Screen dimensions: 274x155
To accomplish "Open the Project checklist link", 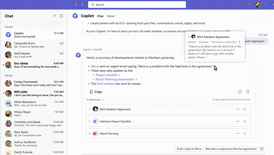I will click(x=106, y=75).
